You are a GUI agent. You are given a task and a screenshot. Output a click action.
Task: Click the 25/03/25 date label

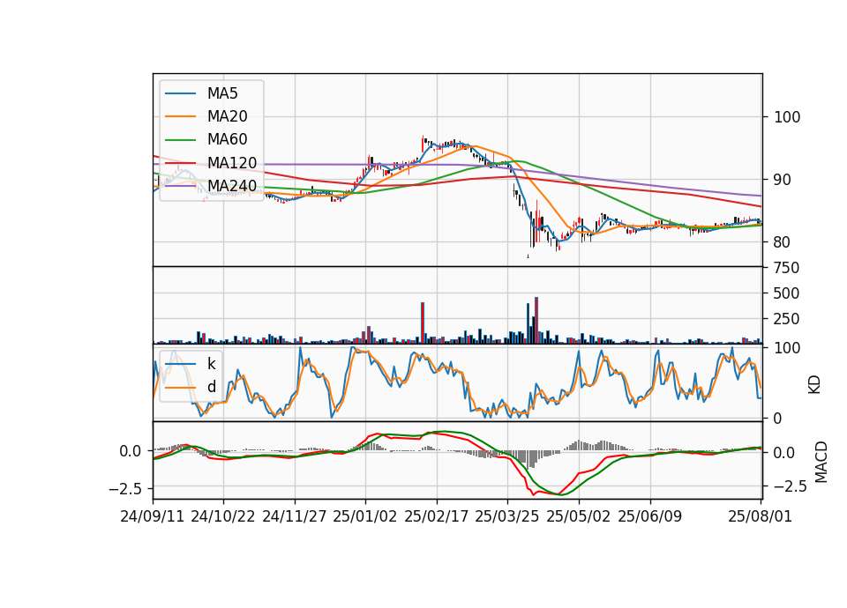[x=507, y=516]
